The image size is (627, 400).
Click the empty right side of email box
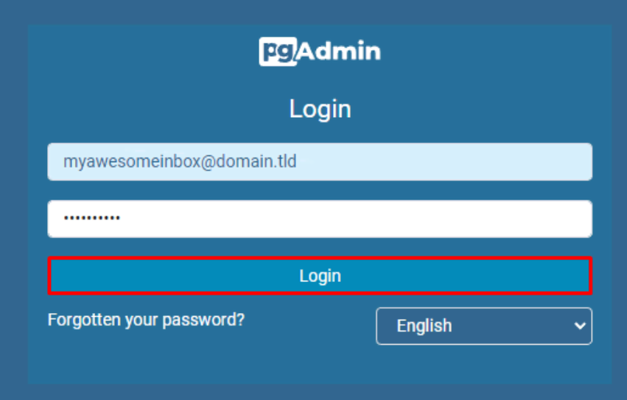479,161
